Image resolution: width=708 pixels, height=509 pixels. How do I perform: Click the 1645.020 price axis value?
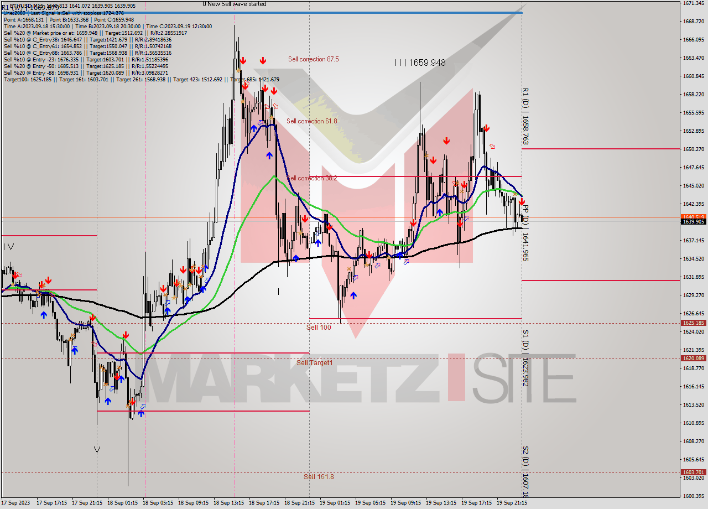[693, 186]
